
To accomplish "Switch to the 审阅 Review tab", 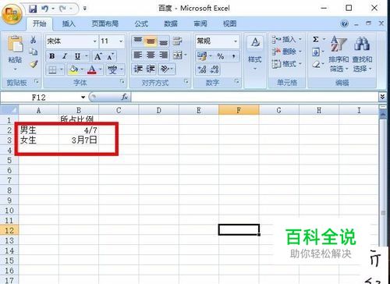I will 200,23.
